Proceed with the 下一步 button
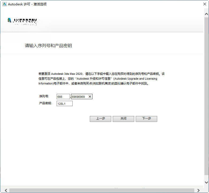The width and height of the screenshot is (209, 193). (x=146, y=119)
